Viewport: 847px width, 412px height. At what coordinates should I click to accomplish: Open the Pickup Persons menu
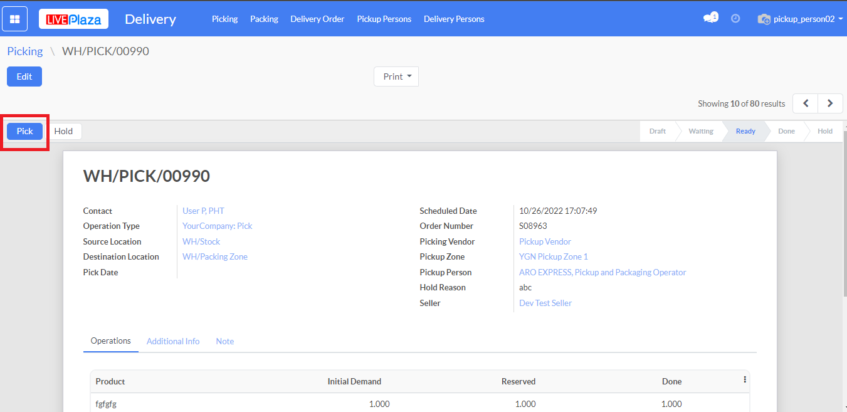(384, 19)
